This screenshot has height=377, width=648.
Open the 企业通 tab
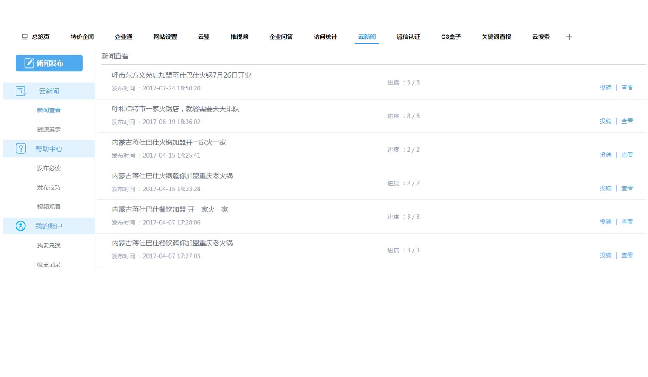click(x=124, y=37)
